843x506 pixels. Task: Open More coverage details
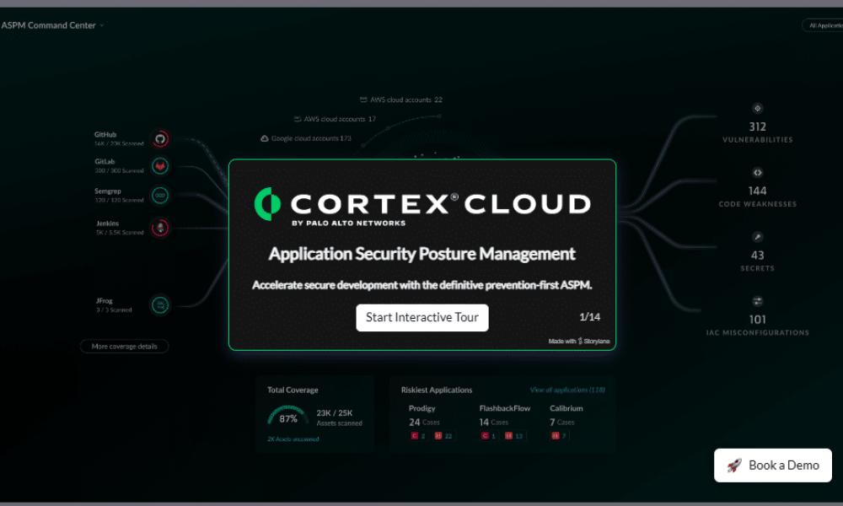(124, 347)
